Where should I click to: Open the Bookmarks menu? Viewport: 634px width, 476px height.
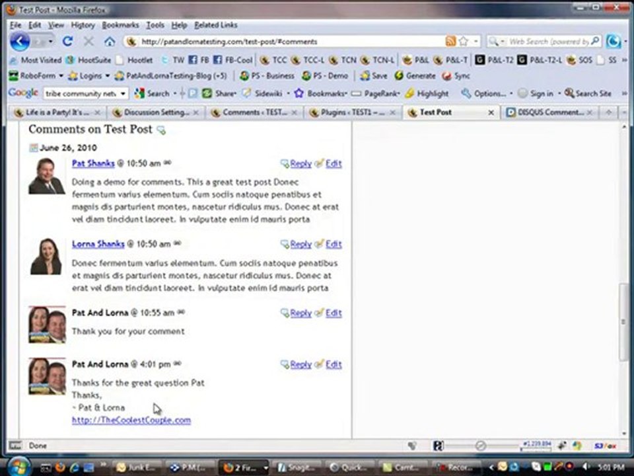pyautogui.click(x=120, y=25)
